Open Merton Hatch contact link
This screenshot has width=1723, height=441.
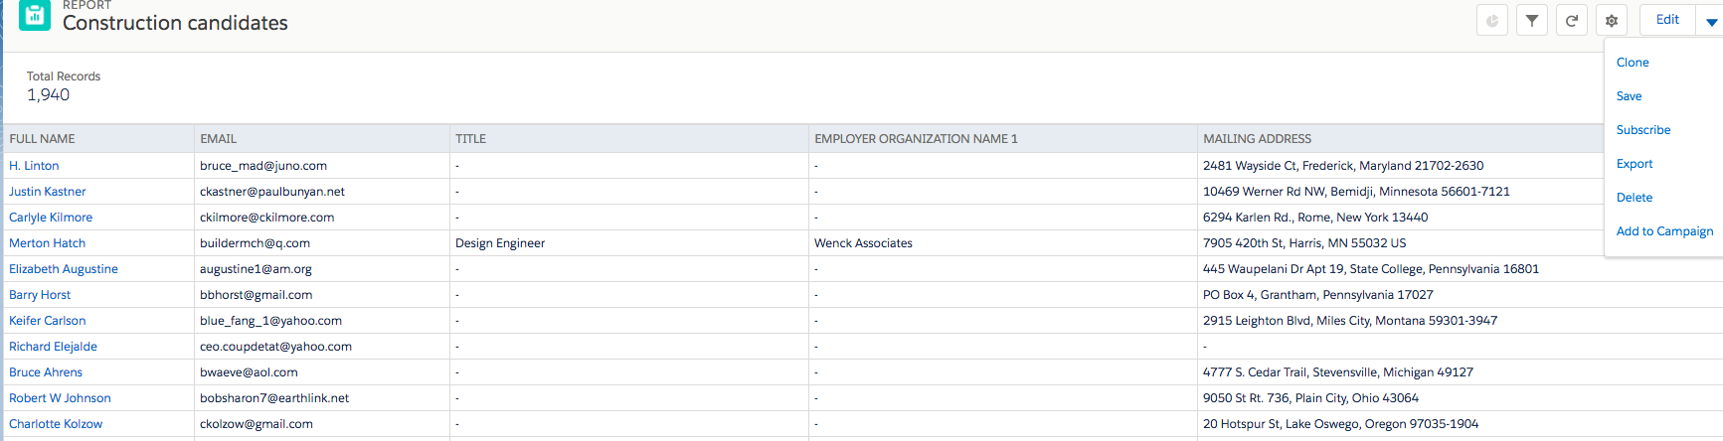48,243
